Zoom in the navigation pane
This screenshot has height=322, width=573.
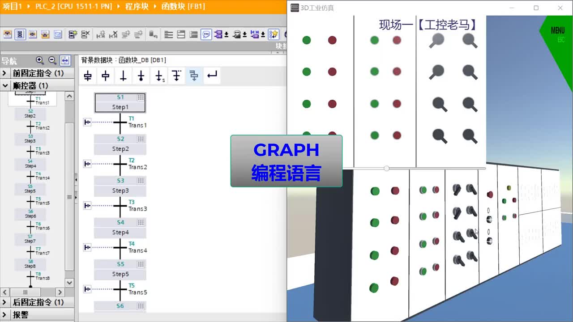40,60
